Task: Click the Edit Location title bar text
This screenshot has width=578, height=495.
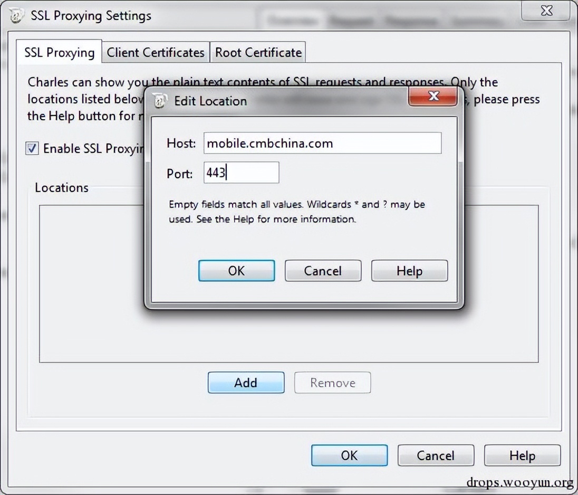Action: pyautogui.click(x=210, y=101)
